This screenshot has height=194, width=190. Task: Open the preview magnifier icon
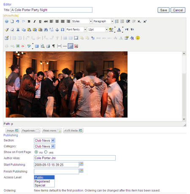(42, 46)
